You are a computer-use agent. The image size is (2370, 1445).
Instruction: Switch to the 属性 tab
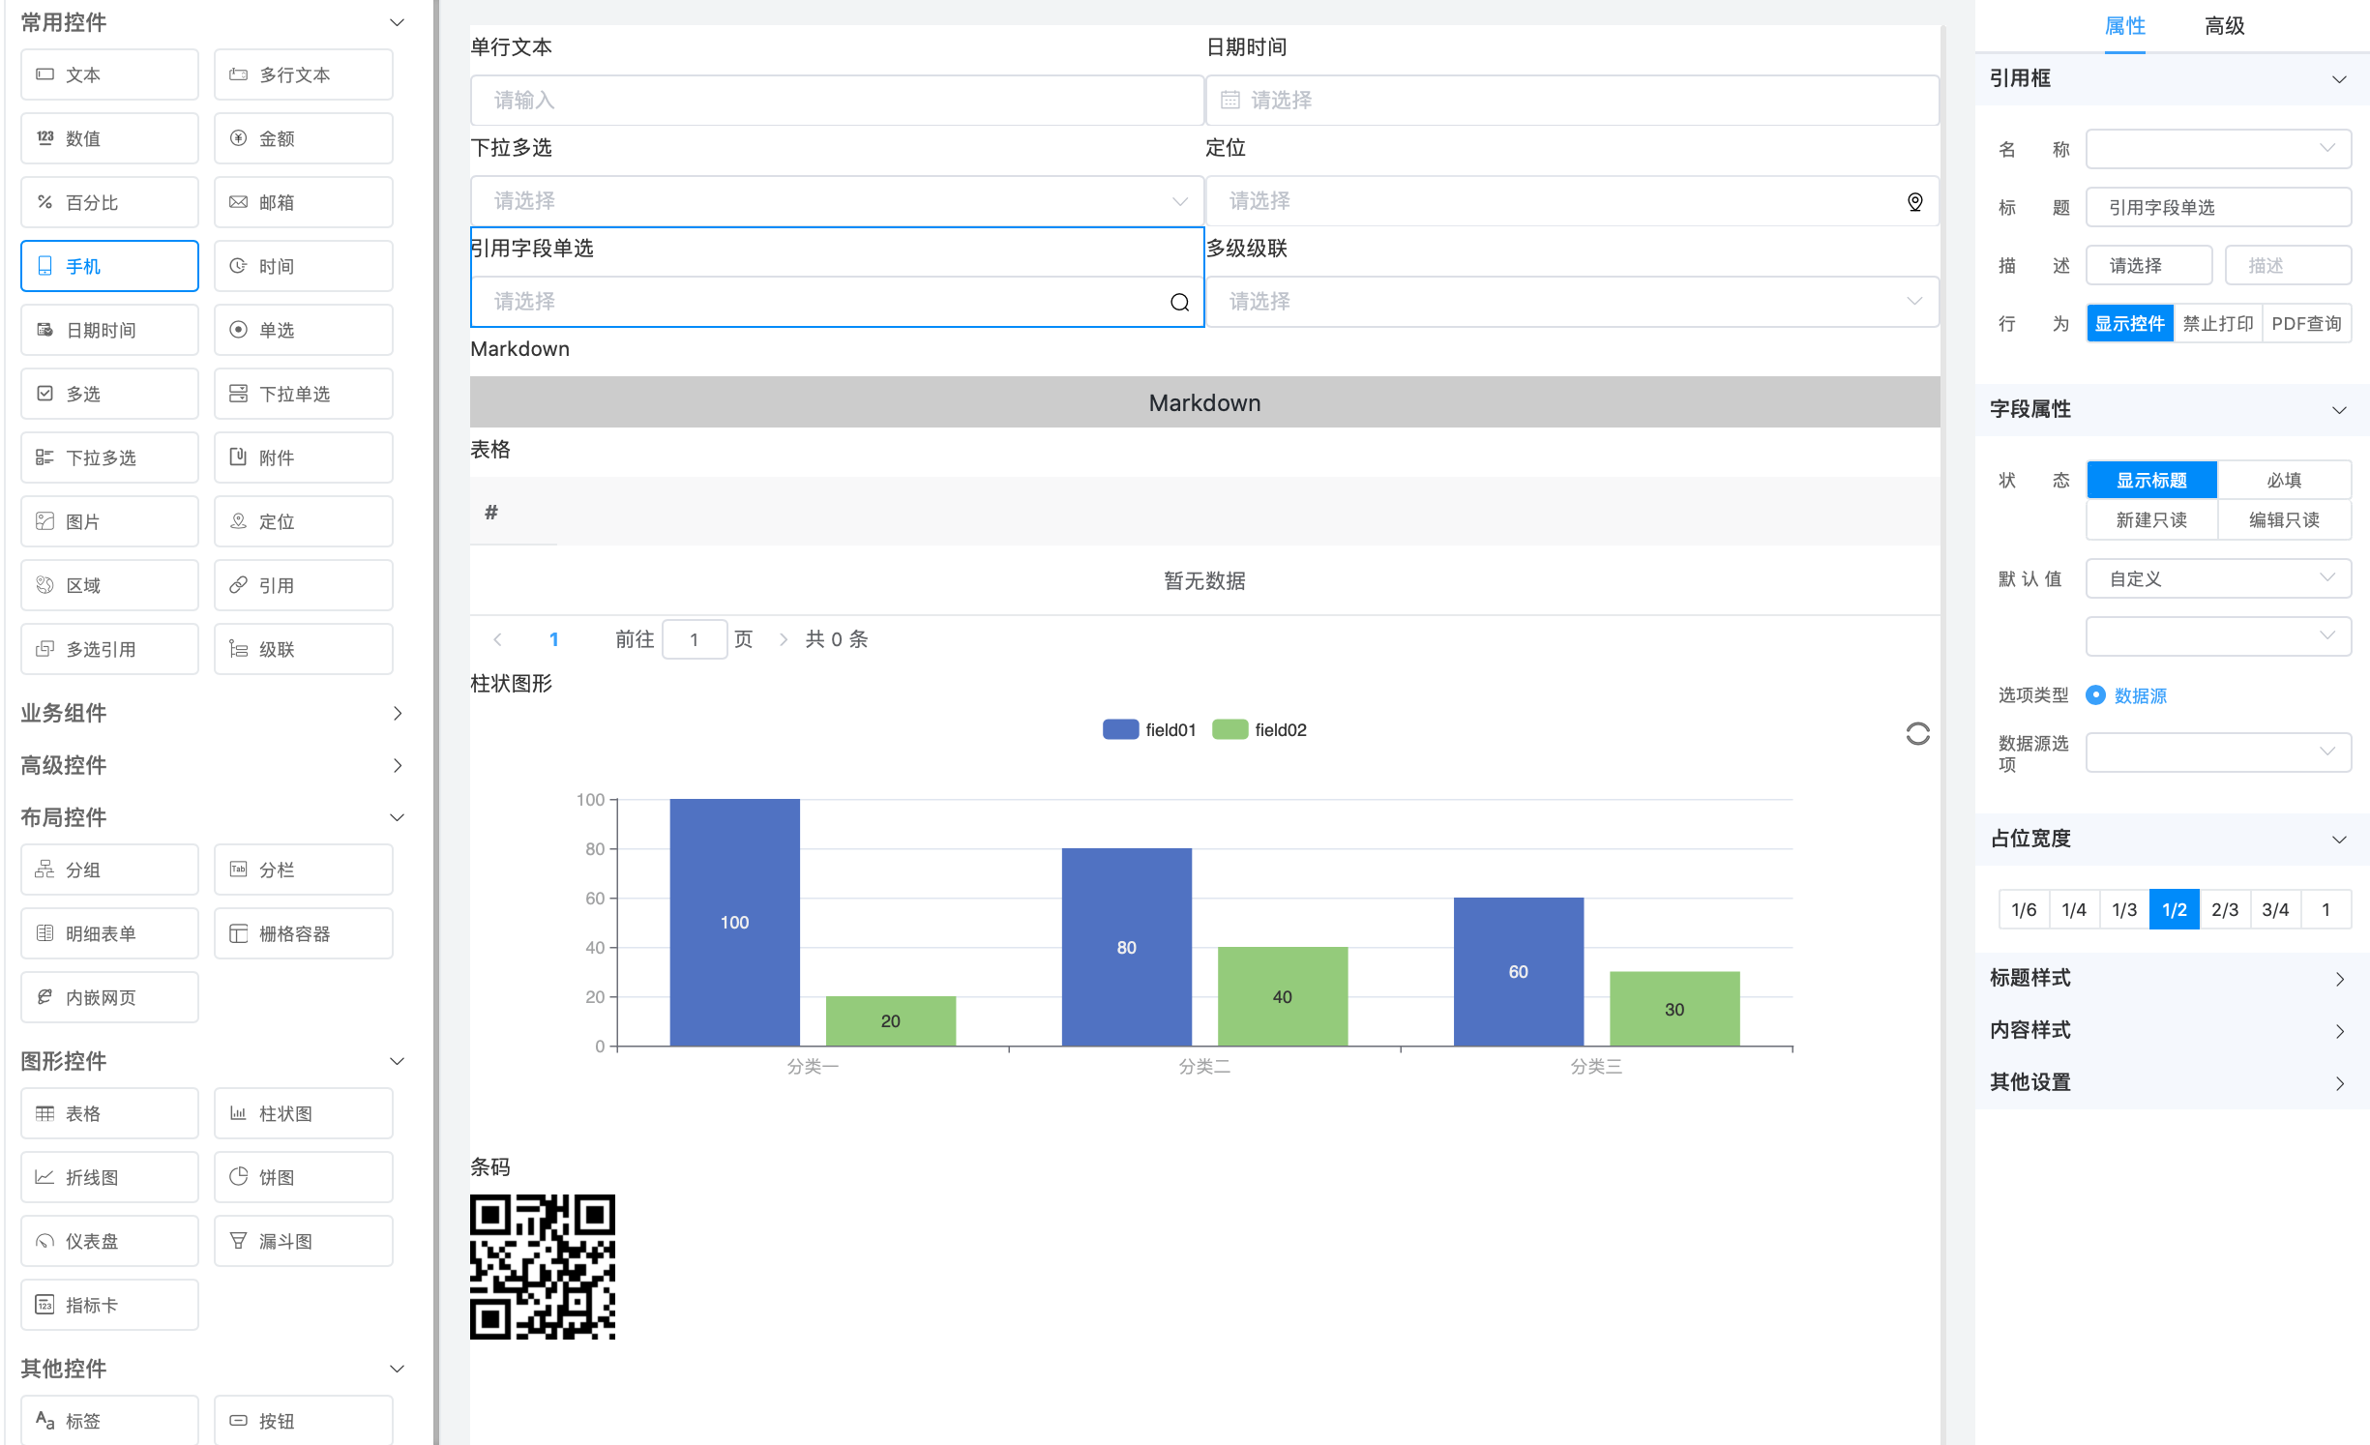(2124, 26)
